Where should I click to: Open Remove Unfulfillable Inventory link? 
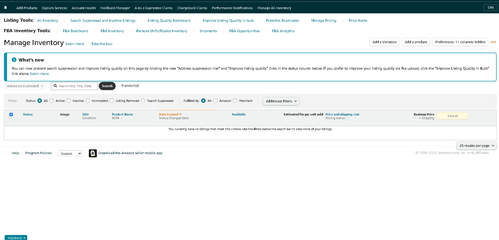pyautogui.click(x=162, y=31)
